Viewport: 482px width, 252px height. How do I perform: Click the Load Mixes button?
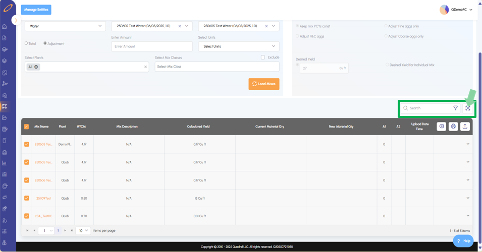[264, 84]
